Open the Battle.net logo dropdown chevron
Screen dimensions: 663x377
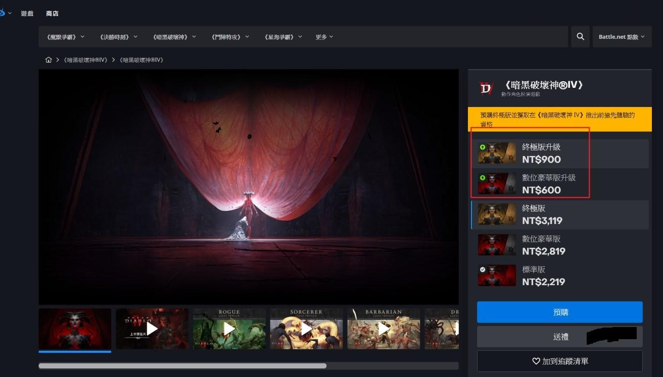(x=10, y=13)
